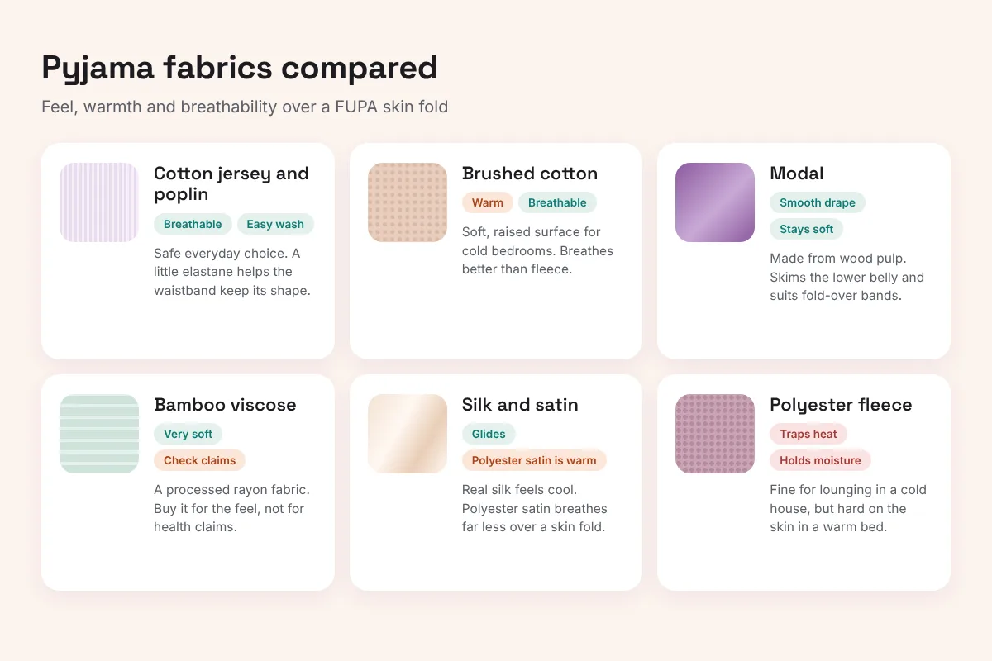This screenshot has width=992, height=661.
Task: Click the Bamboo viscose green striped swatch
Action: 99,434
